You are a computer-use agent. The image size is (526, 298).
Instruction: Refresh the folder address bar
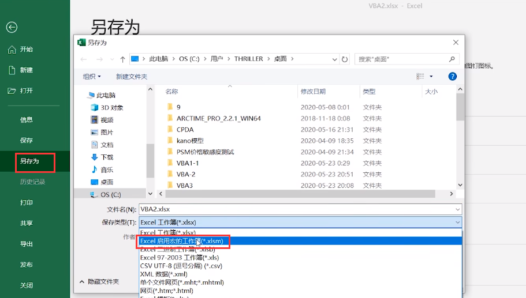(x=345, y=59)
